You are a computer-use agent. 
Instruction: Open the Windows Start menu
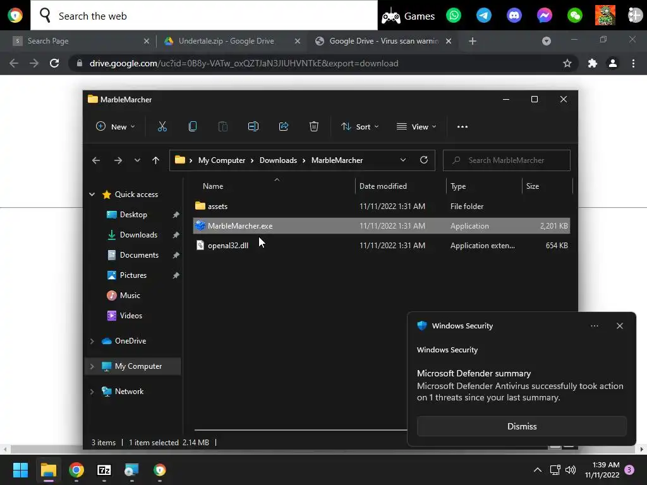click(x=20, y=470)
